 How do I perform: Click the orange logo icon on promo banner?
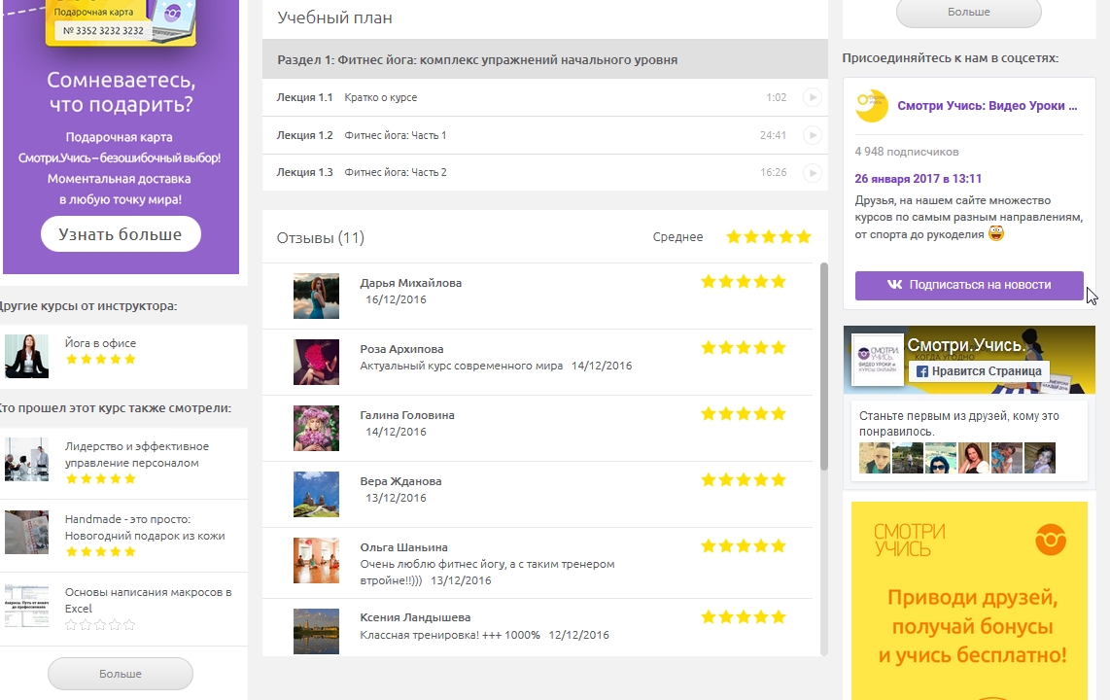(1051, 540)
